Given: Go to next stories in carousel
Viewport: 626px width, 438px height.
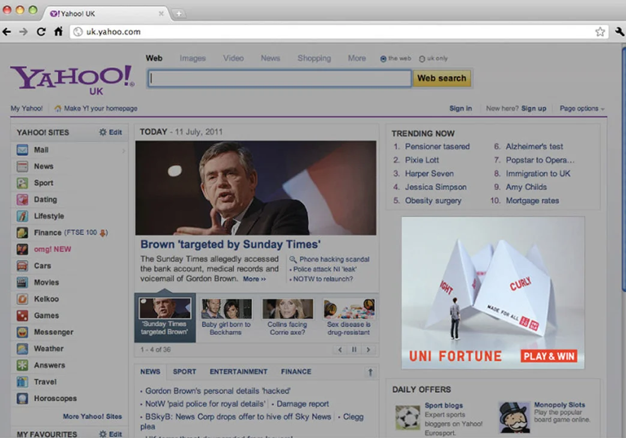Looking at the screenshot, I should (368, 350).
